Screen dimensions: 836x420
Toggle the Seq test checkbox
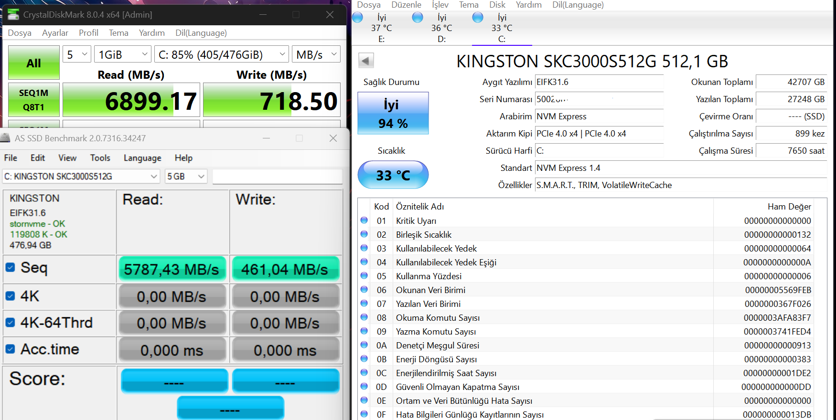click(x=10, y=267)
